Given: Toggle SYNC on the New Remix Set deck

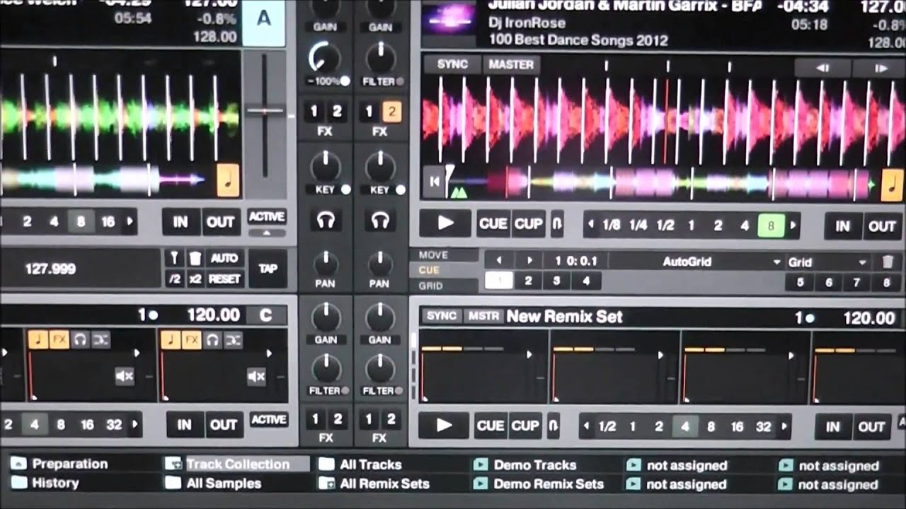Looking at the screenshot, I should click(442, 316).
